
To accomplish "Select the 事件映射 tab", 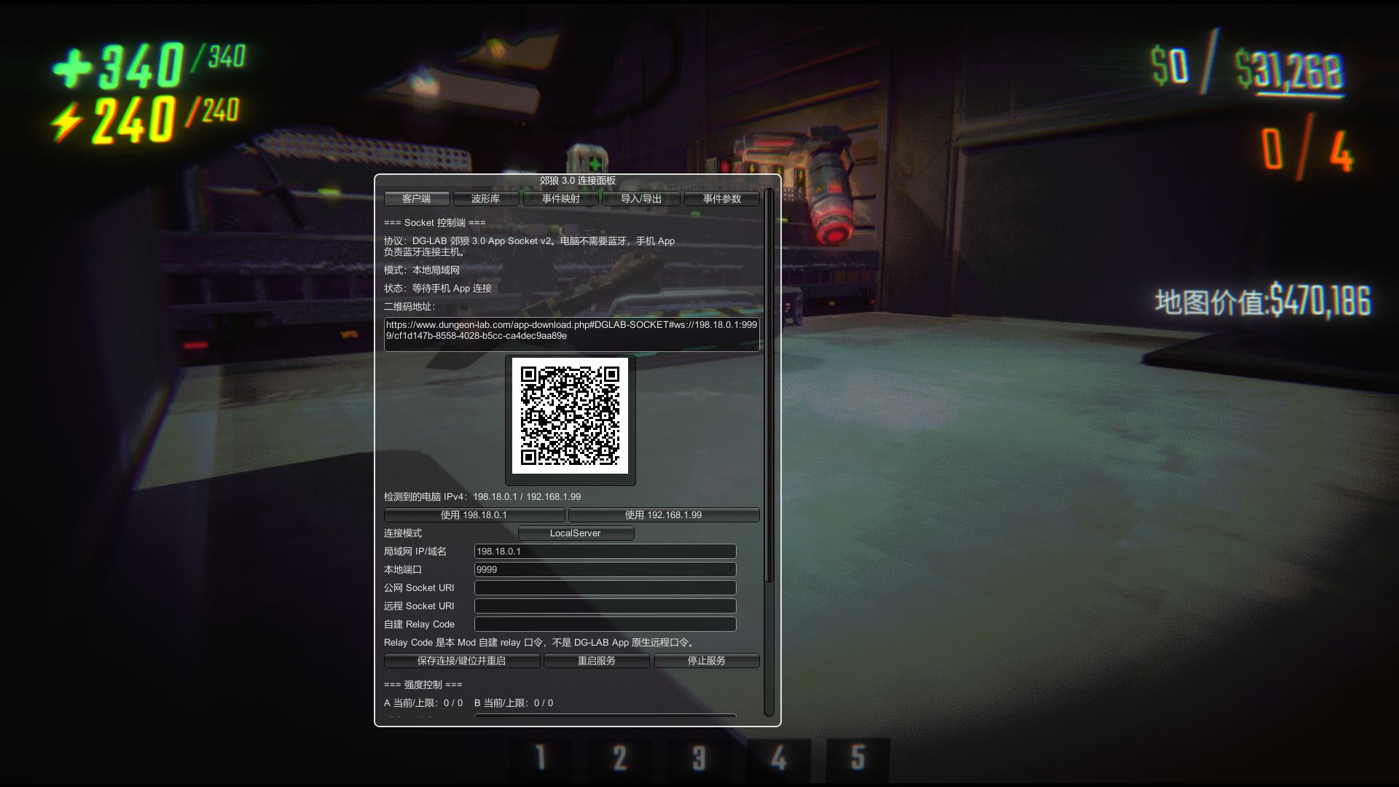I will [x=561, y=199].
